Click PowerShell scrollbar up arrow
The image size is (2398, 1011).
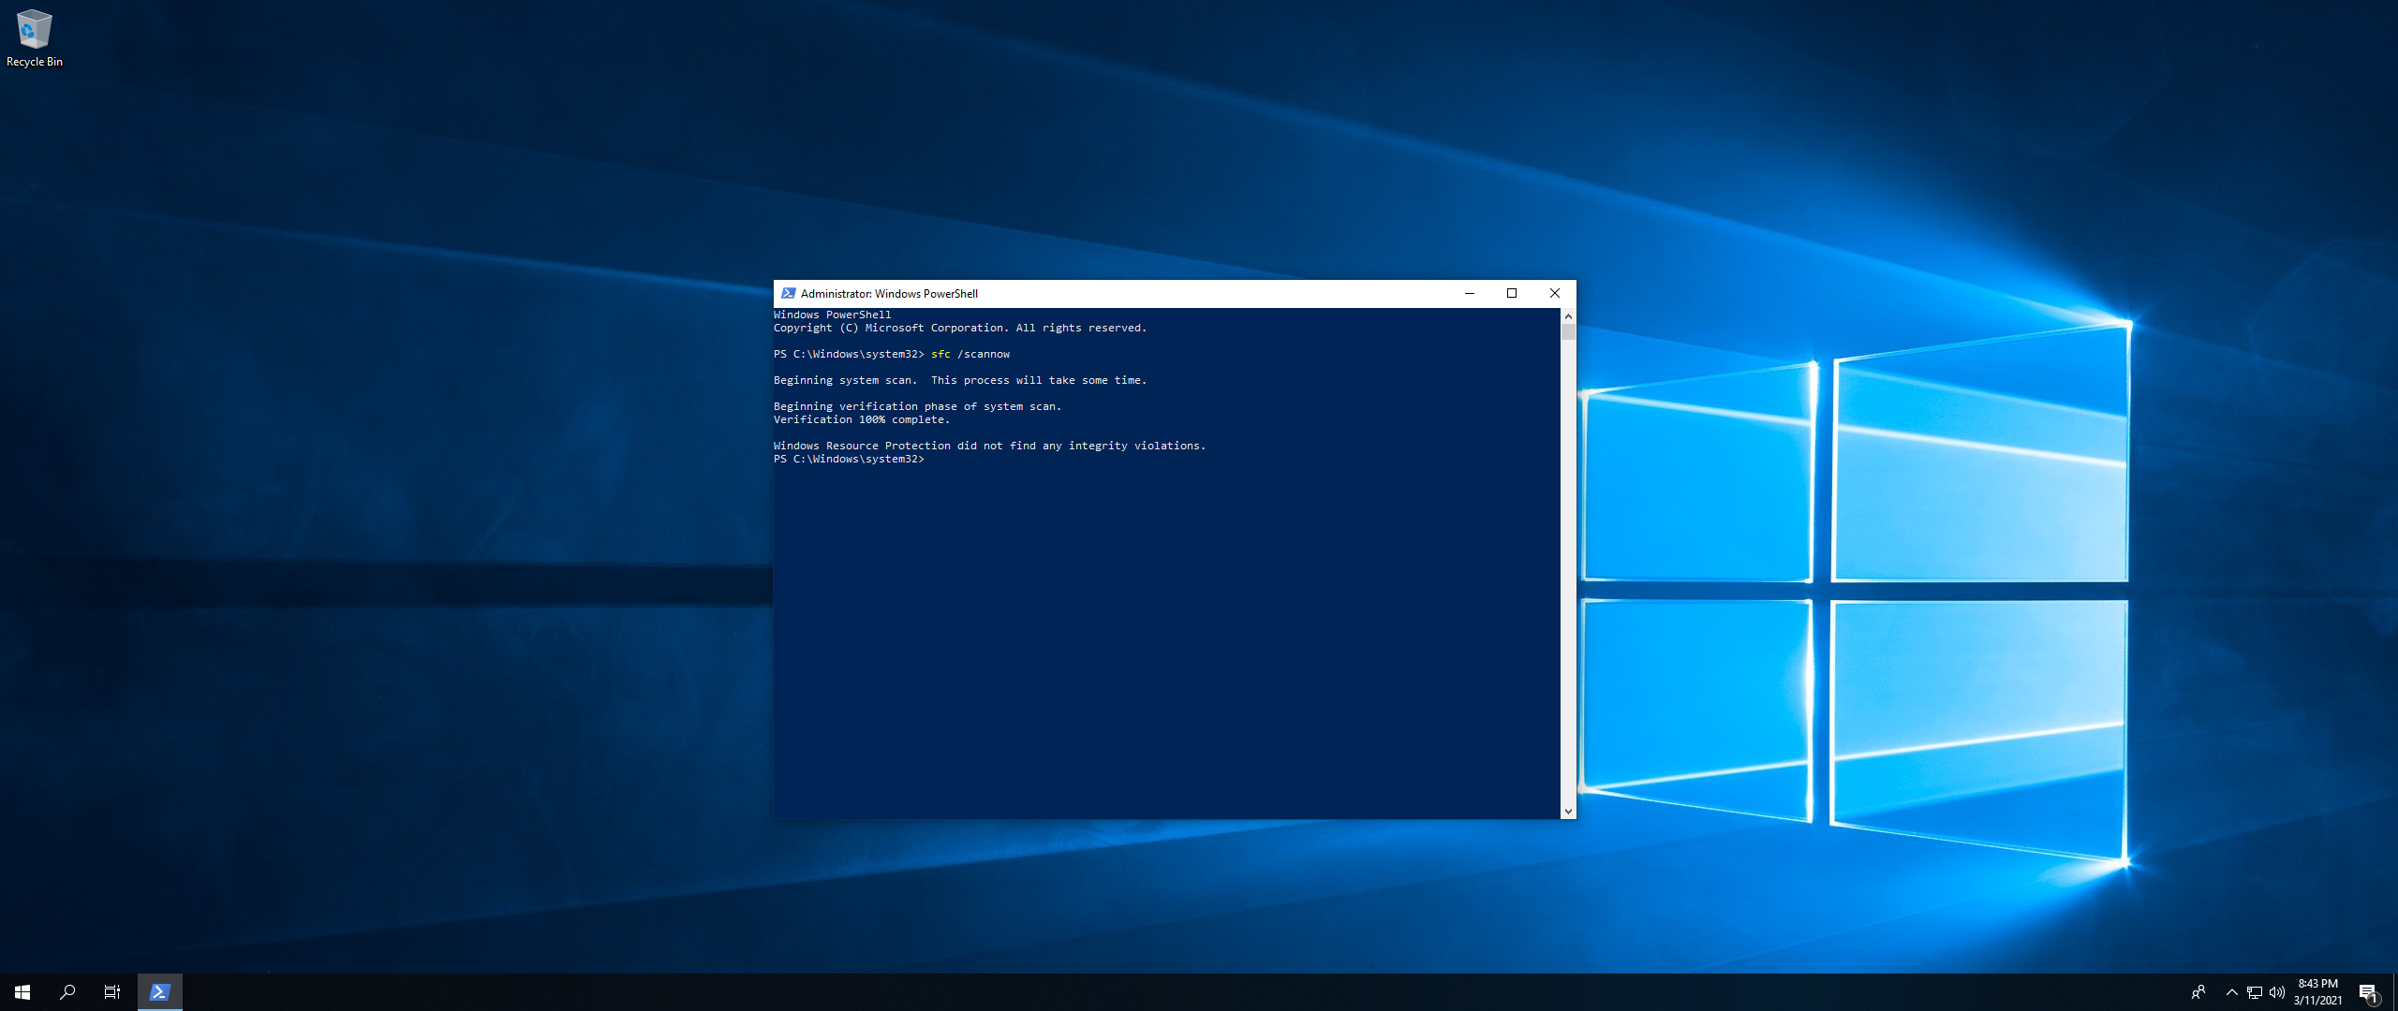coord(1568,316)
